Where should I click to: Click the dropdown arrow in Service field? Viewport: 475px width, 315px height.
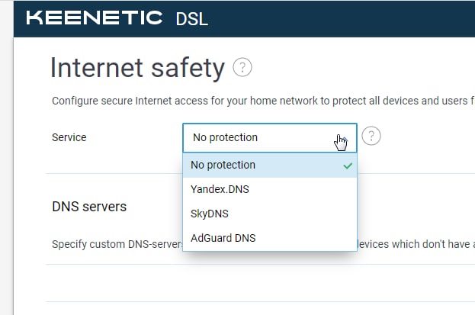click(x=341, y=138)
